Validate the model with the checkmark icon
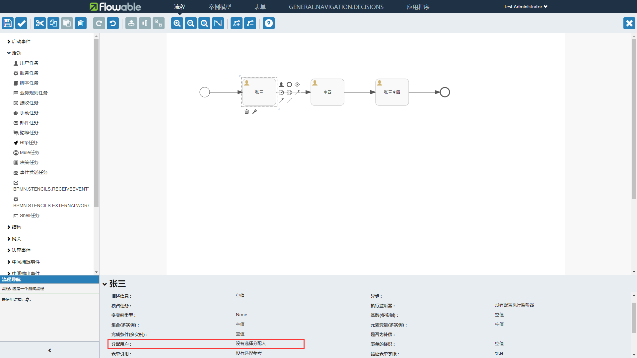Screen dimensions: 637x358 [x=21, y=23]
